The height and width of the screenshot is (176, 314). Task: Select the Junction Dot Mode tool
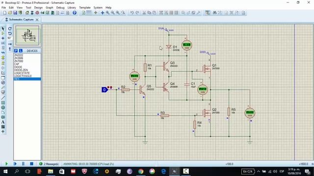point(3,38)
